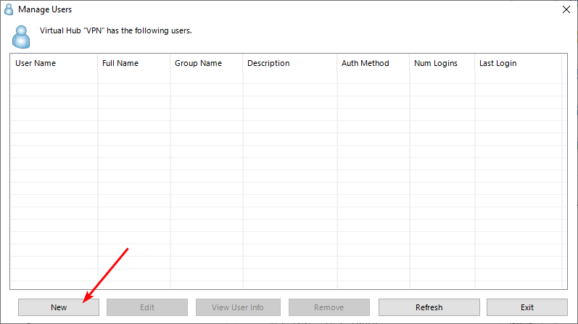Click the "Manage Users" title bar text

[45, 9]
